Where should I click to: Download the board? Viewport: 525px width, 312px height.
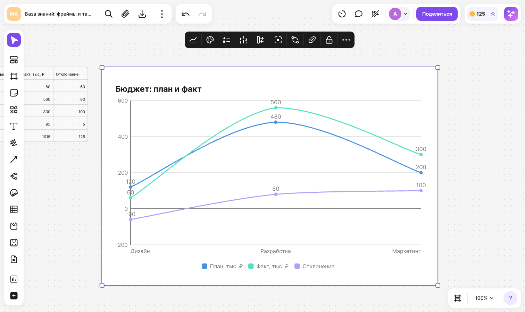pos(142,14)
